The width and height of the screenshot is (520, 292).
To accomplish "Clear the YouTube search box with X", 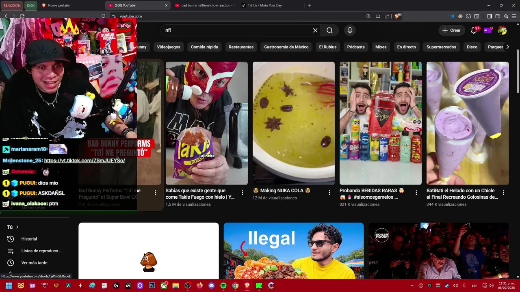I will click(x=315, y=30).
